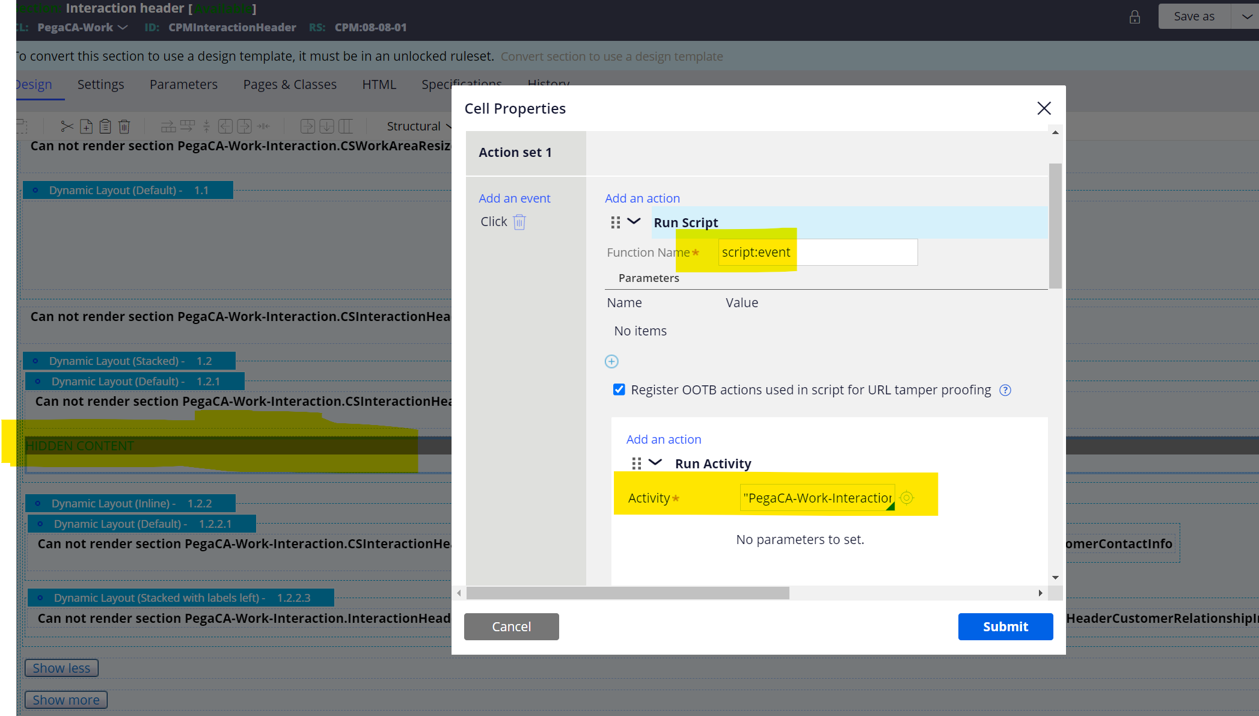Click the Add an action link above Run Script
This screenshot has width=1259, height=716.
[643, 198]
